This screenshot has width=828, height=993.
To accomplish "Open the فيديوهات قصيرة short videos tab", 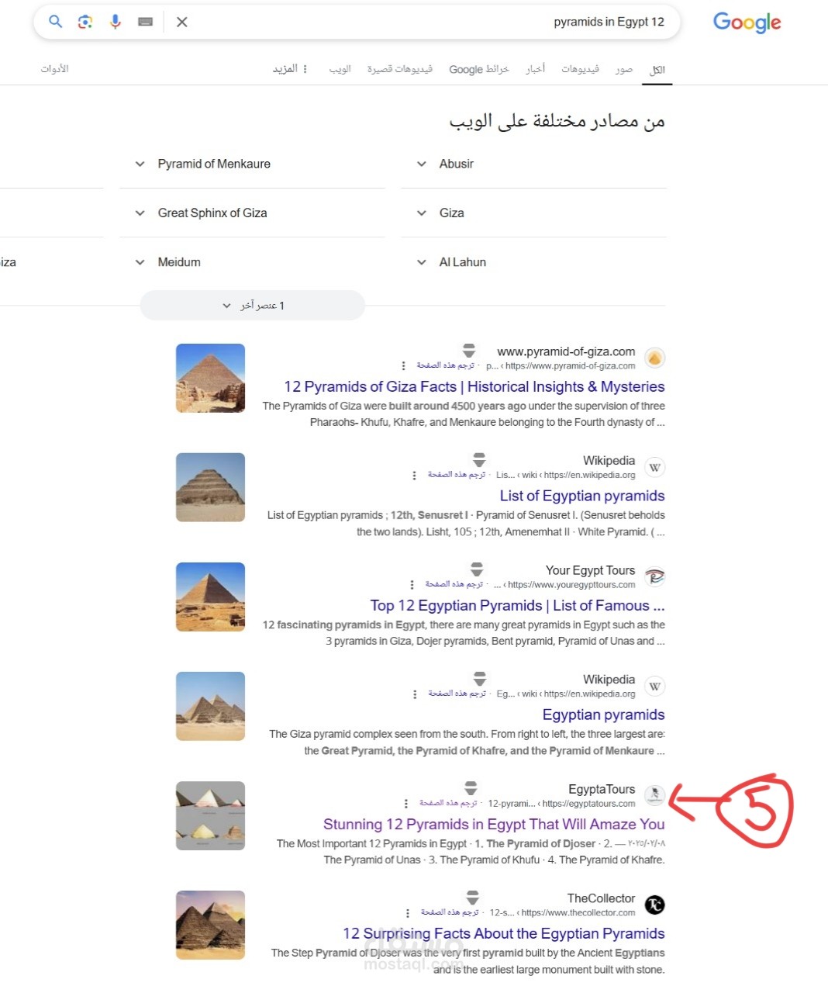I will click(399, 69).
